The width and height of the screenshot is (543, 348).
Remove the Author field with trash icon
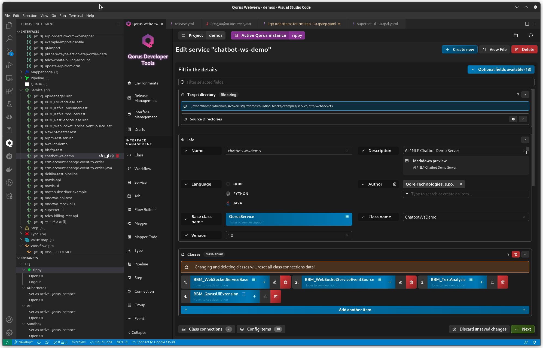(x=395, y=184)
